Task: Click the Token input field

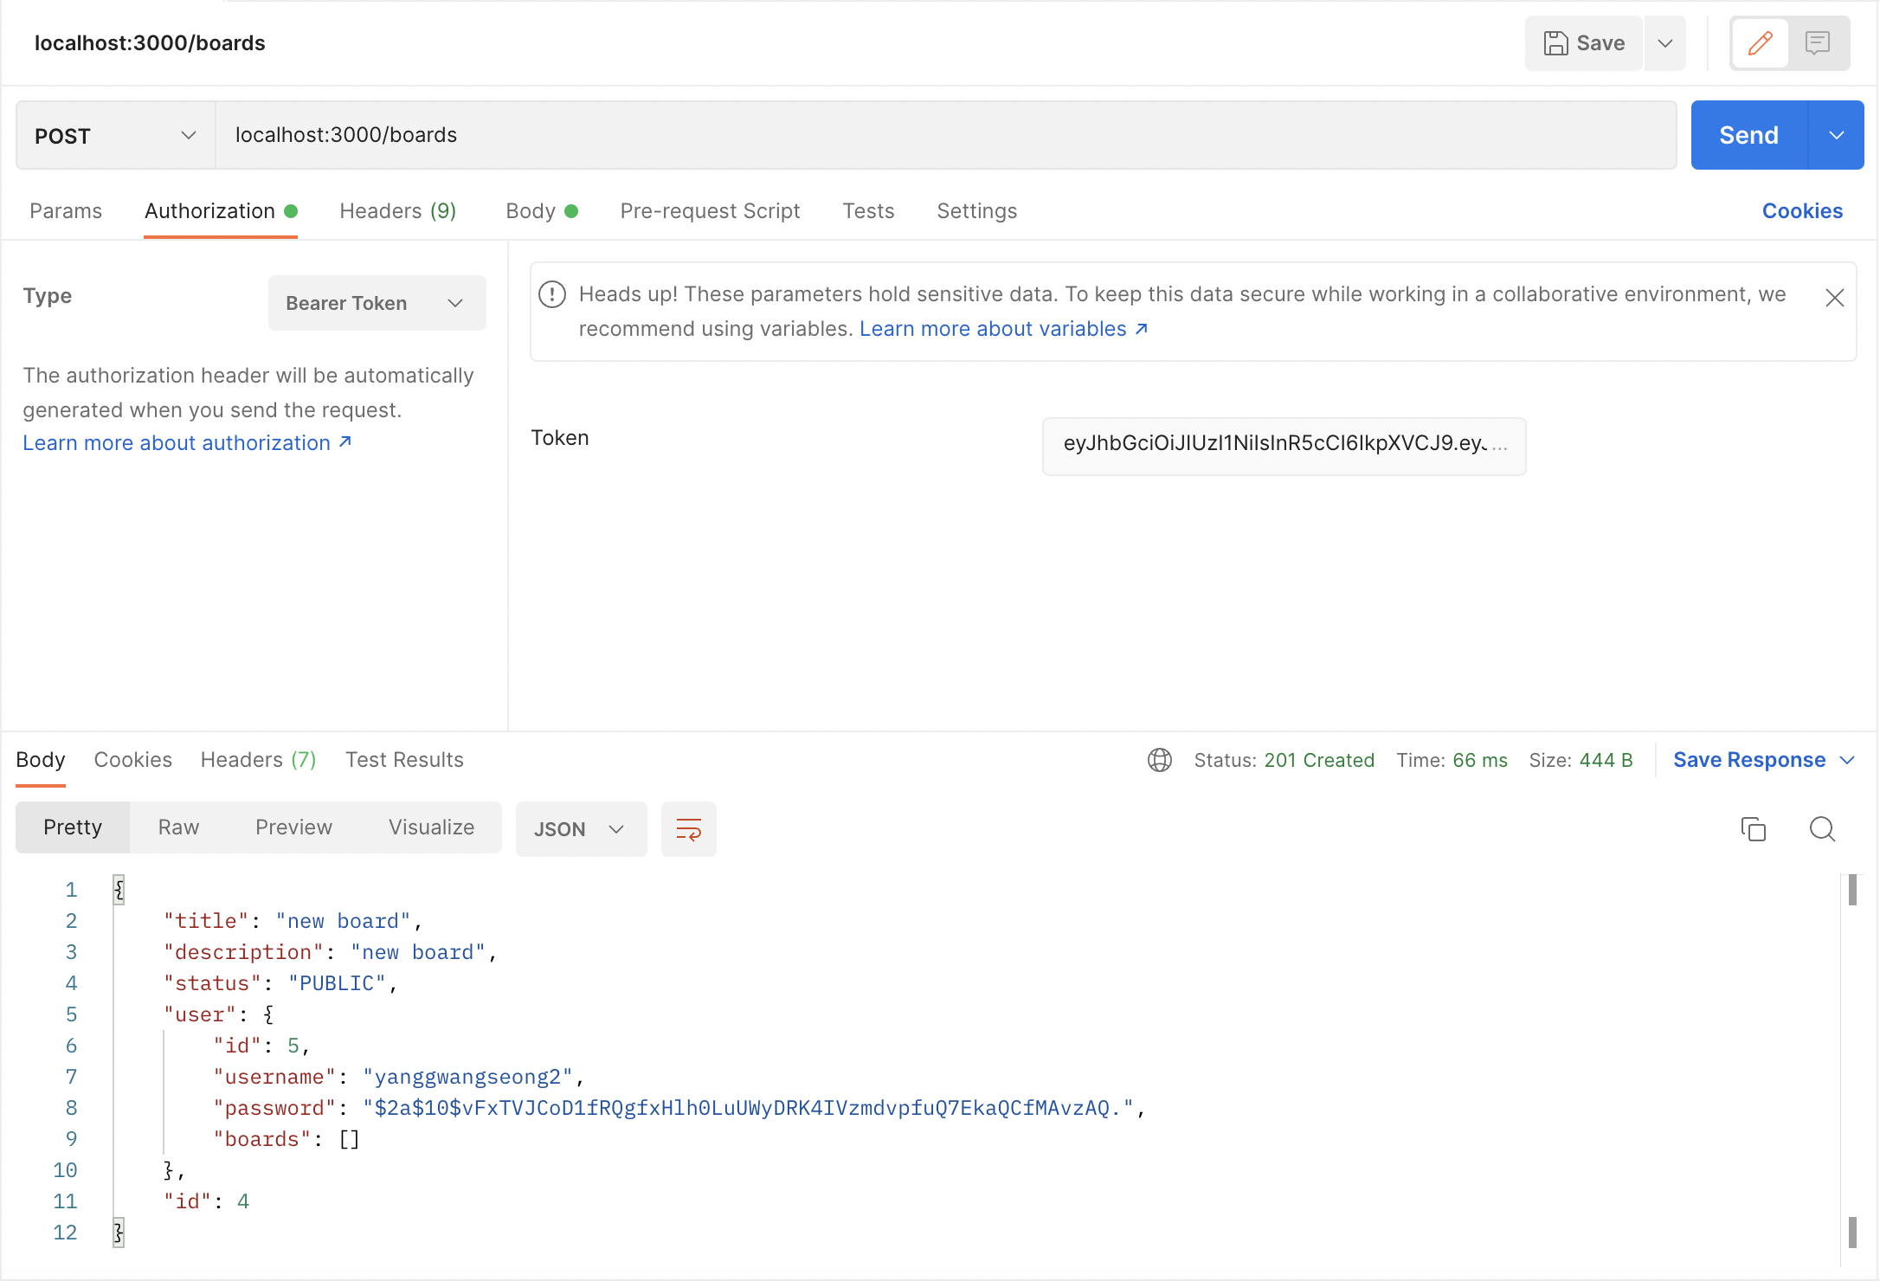Action: click(1283, 444)
